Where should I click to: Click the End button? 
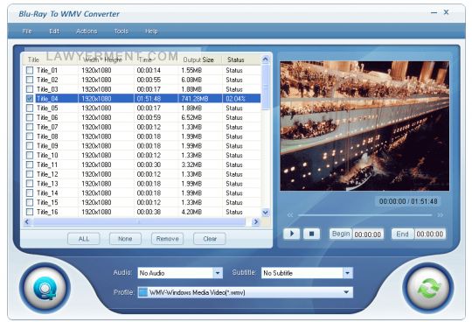[x=402, y=234]
